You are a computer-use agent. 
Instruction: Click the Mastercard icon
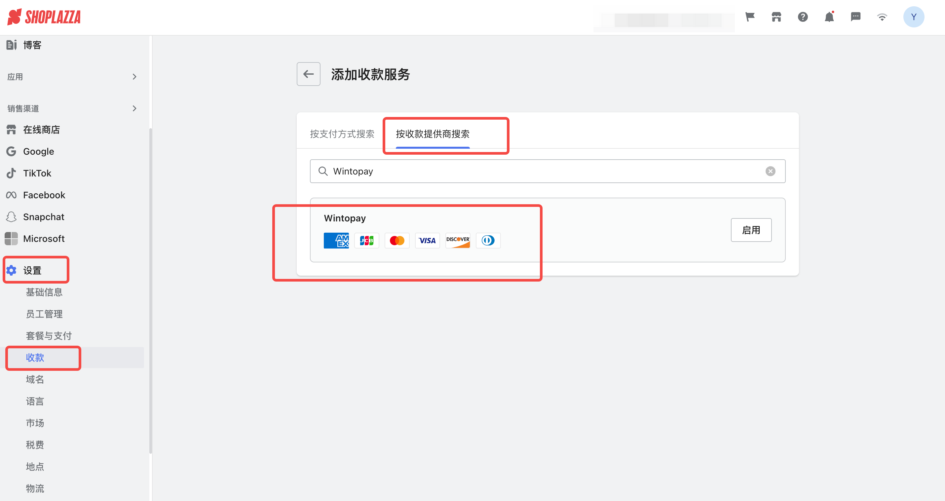point(397,240)
